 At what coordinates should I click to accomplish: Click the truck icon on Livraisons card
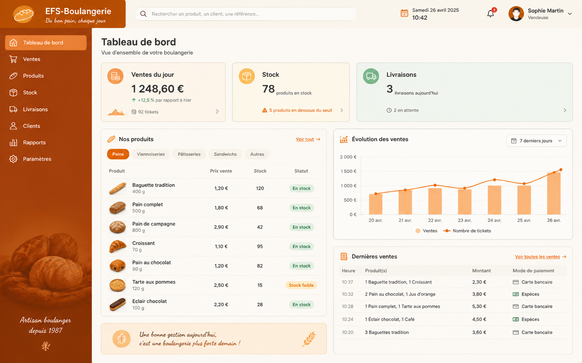point(371,76)
